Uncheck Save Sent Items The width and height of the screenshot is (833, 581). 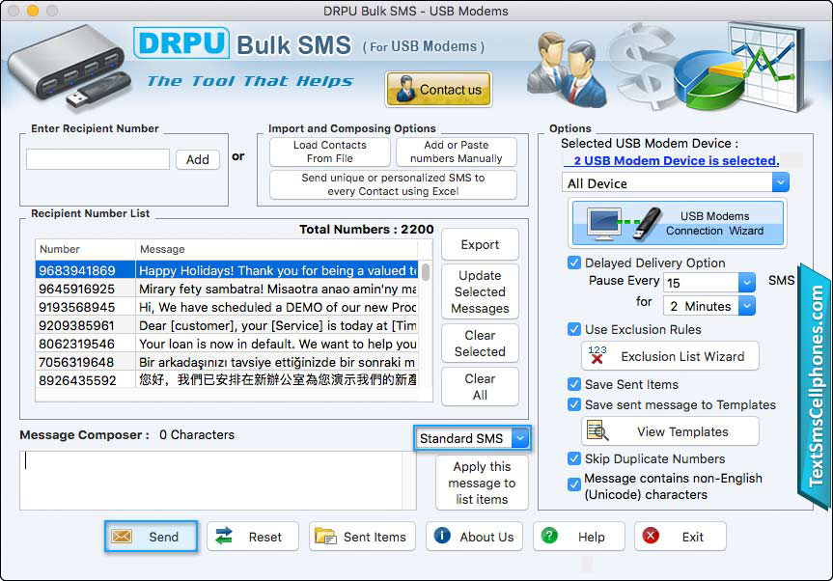[574, 384]
